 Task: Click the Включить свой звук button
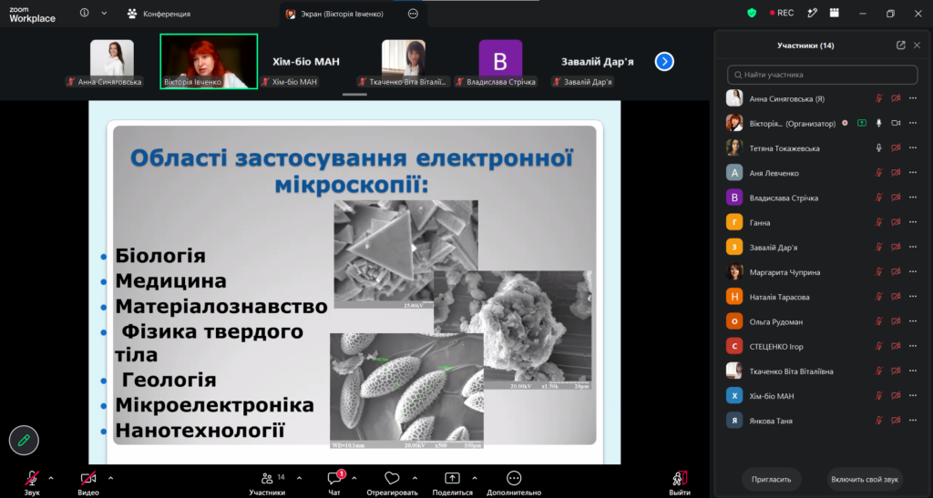(865, 479)
